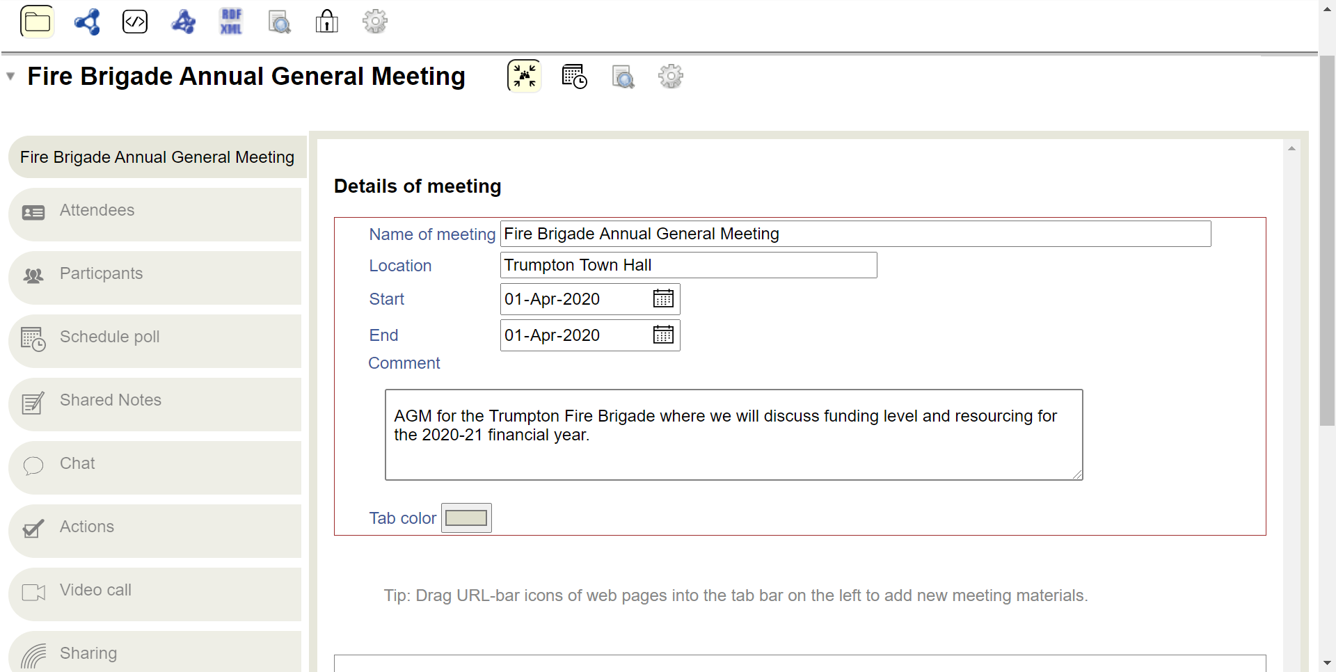Screen dimensions: 1336x672
Task: Click the page's vertical scrollbar thumb
Action: click(x=1327, y=237)
